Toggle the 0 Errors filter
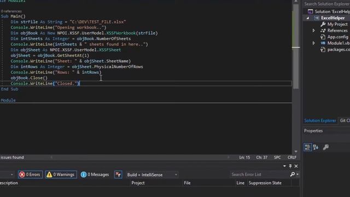 click(x=30, y=175)
